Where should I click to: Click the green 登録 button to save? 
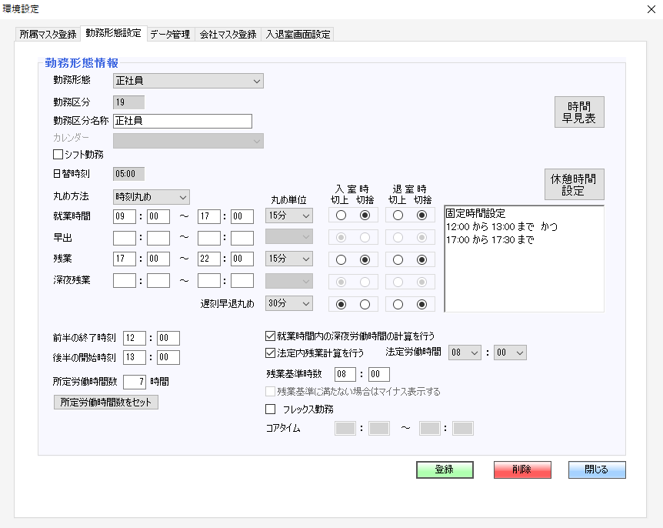pyautogui.click(x=445, y=470)
